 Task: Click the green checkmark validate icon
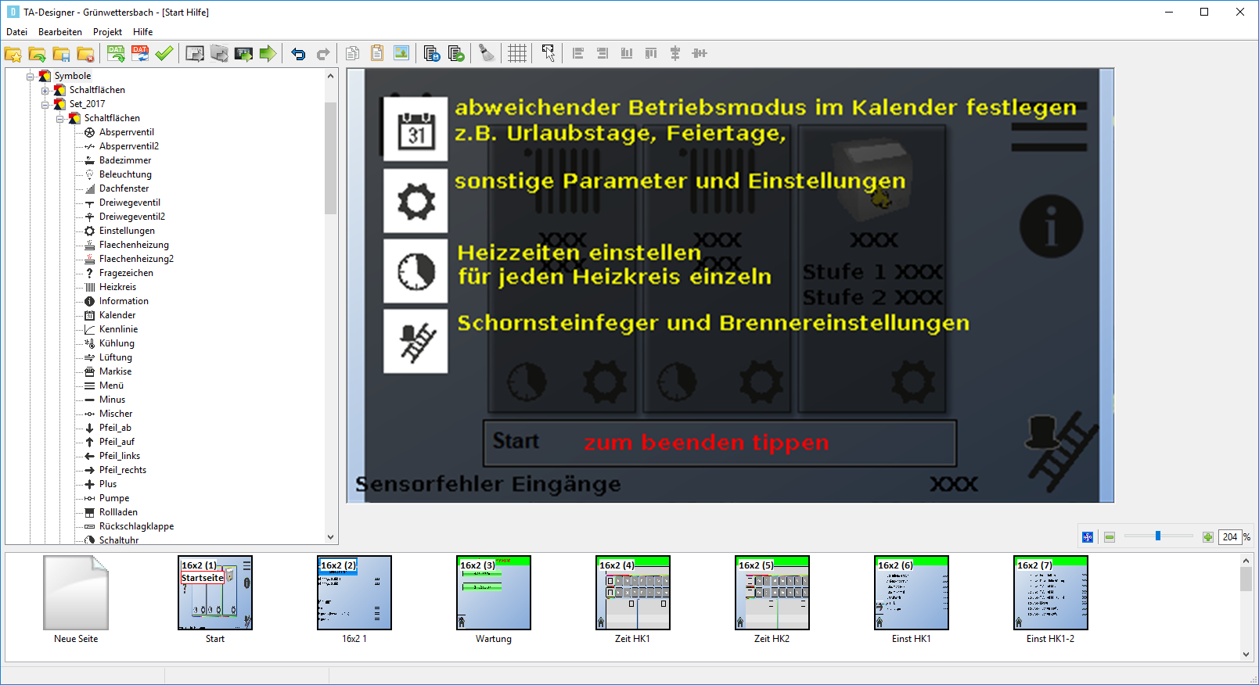(x=164, y=54)
